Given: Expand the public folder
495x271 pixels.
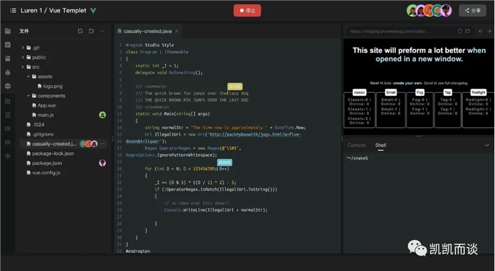Looking at the screenshot, I should pyautogui.click(x=23, y=57).
